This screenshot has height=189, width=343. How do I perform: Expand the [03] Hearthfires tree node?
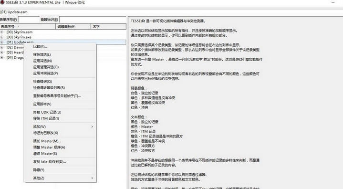(2, 52)
